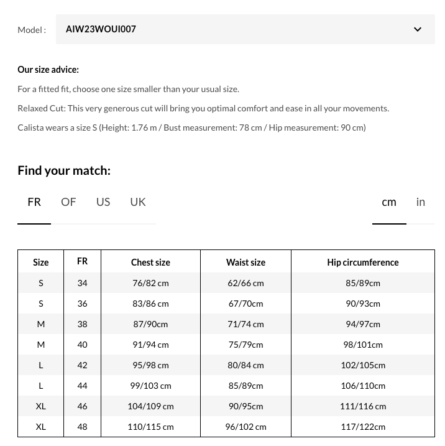Switch to the US size tab

pyautogui.click(x=103, y=202)
